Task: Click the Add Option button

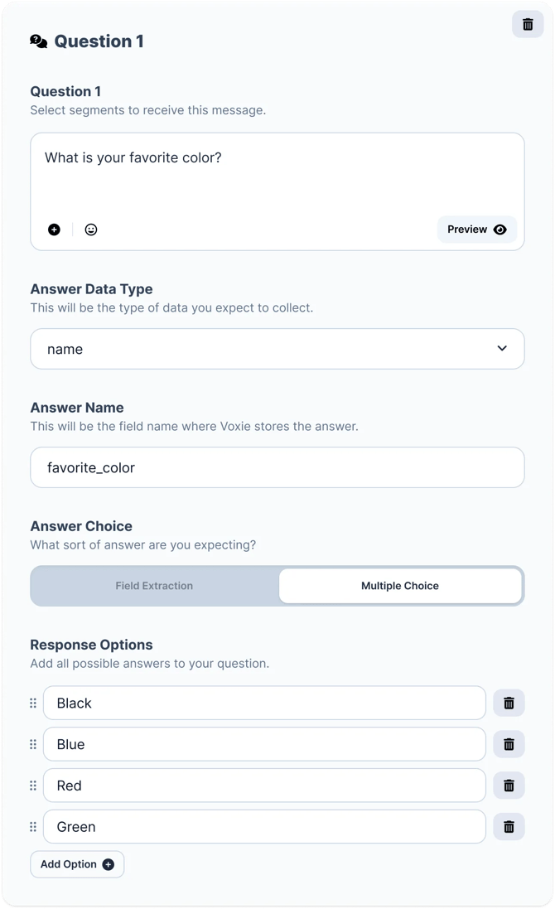Action: [77, 864]
